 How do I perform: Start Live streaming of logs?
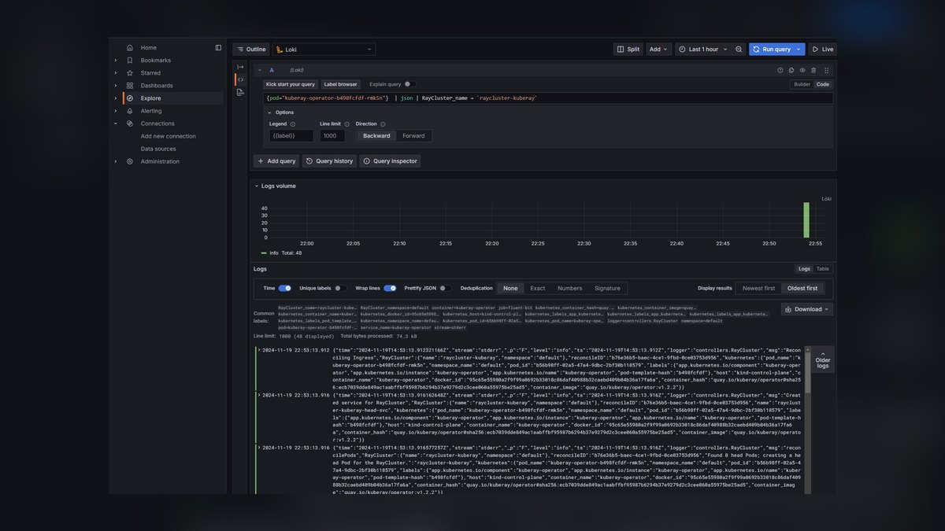[822, 50]
